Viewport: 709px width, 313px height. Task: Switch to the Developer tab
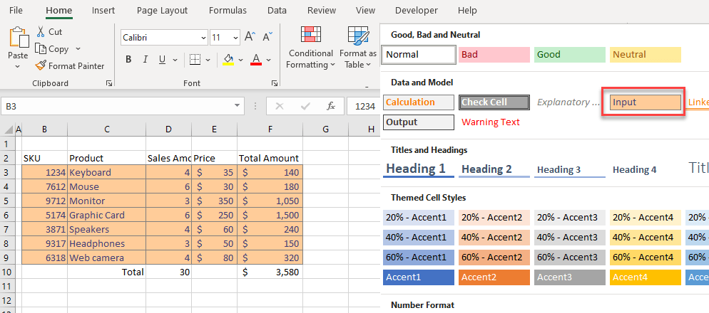(416, 11)
